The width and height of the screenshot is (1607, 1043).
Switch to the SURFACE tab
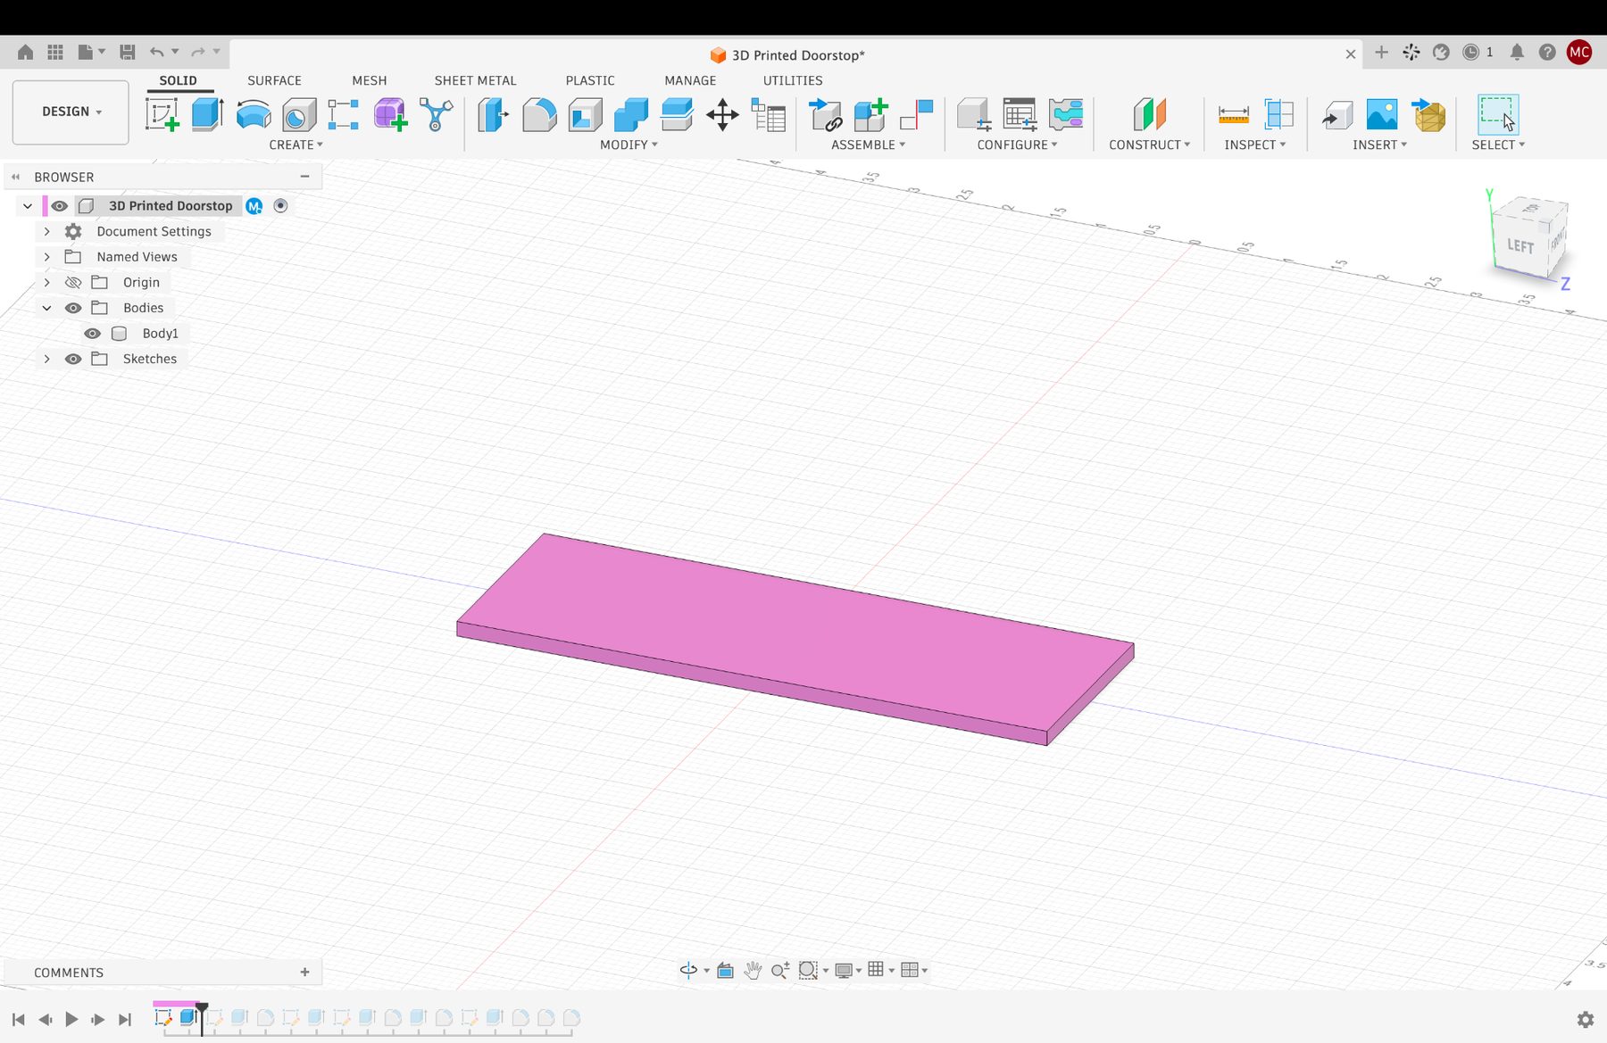coord(274,80)
